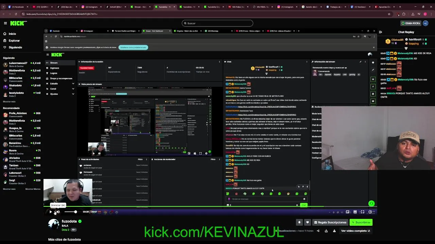Click fuzodota channel avatar

pyautogui.click(x=53, y=225)
